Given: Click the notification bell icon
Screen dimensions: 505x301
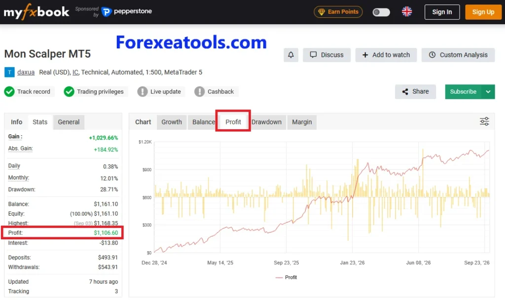Looking at the screenshot, I should coord(291,55).
